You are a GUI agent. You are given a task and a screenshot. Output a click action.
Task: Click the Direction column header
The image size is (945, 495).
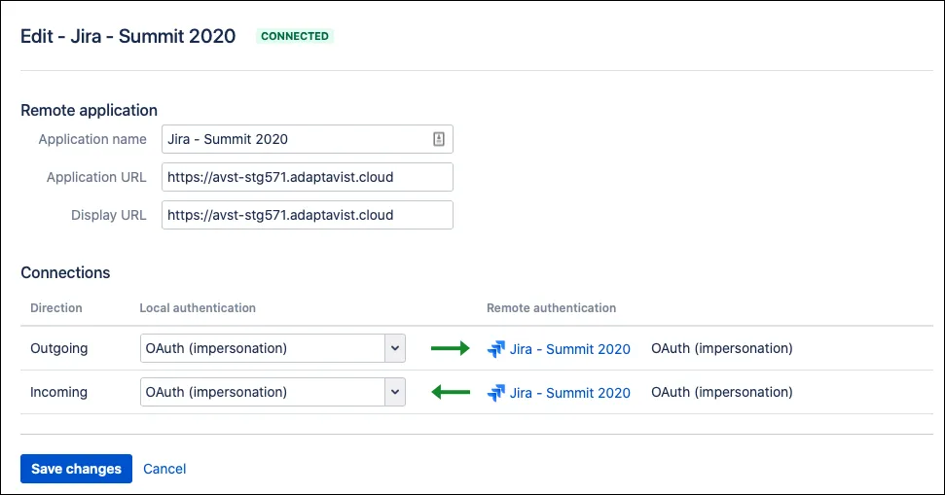coord(56,307)
